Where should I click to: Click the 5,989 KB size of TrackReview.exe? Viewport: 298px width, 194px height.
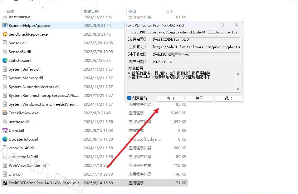178,113
